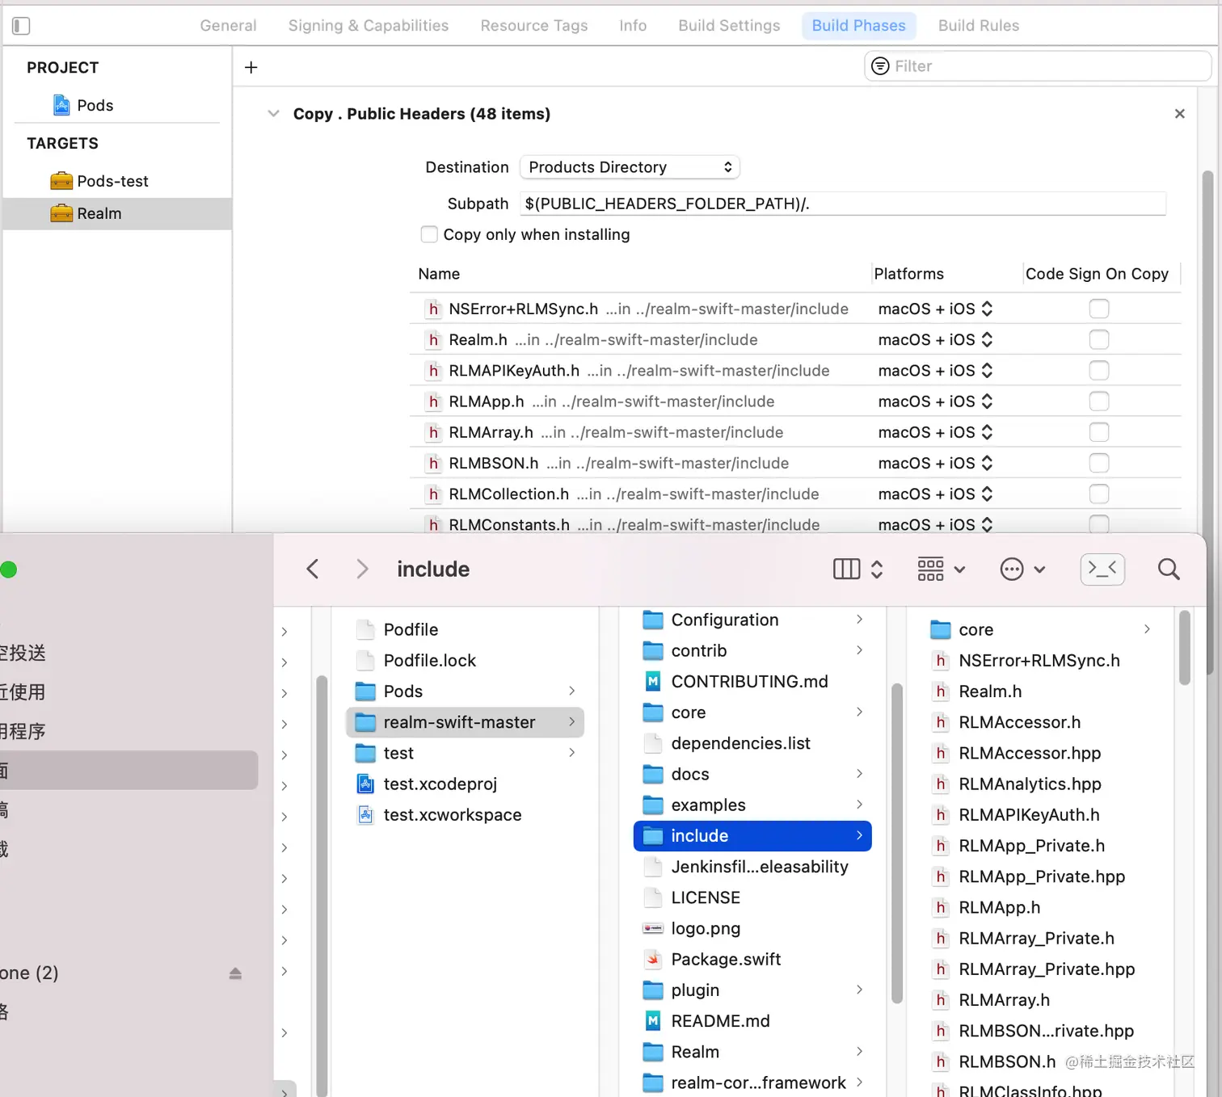Collapse the Copy Public Headers section
Screen dimensions: 1222x1097
(273, 114)
